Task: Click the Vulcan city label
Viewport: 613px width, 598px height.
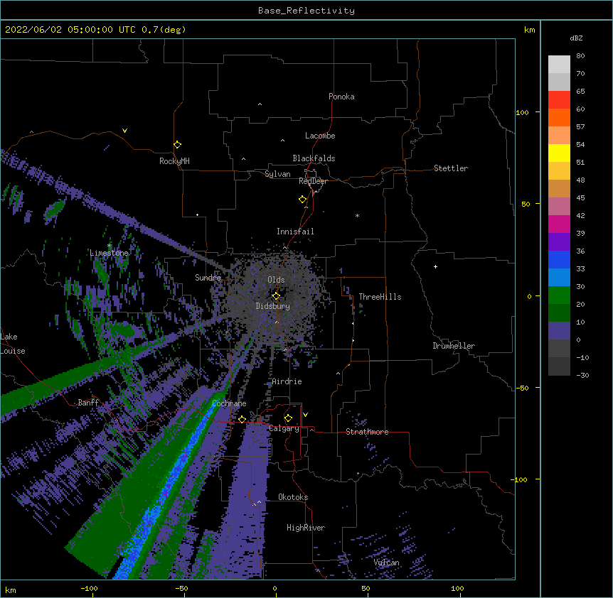Action: point(386,562)
